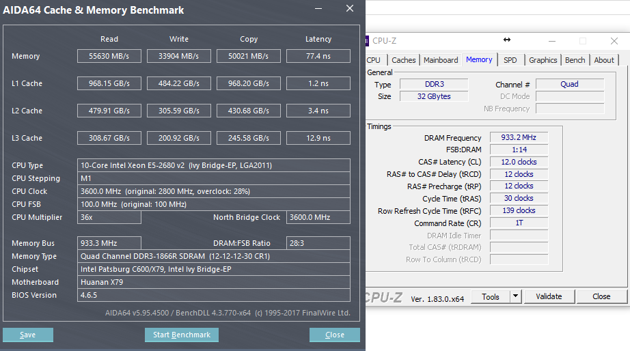Expand the Tools dropdown arrow in CPU-Z
The image size is (630, 351).
coord(515,297)
